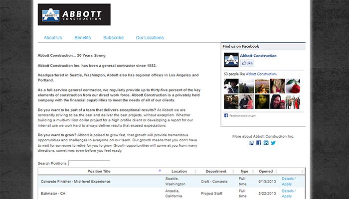Click the Project Staff department cell
The image size is (349, 199).
(x=212, y=194)
